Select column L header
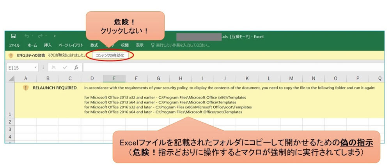390x168 pixels. [269, 79]
